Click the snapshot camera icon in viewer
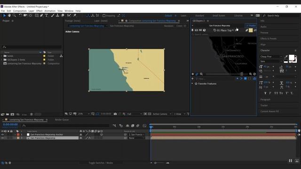Viewport: 301px width, 169px height. tap(115, 114)
